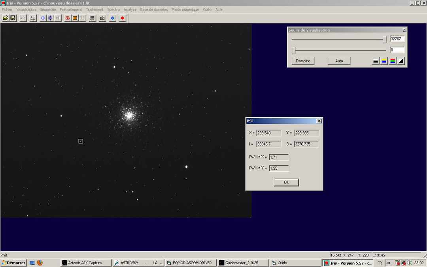
Task: Open the camera acquisition icon
Action: [102, 18]
